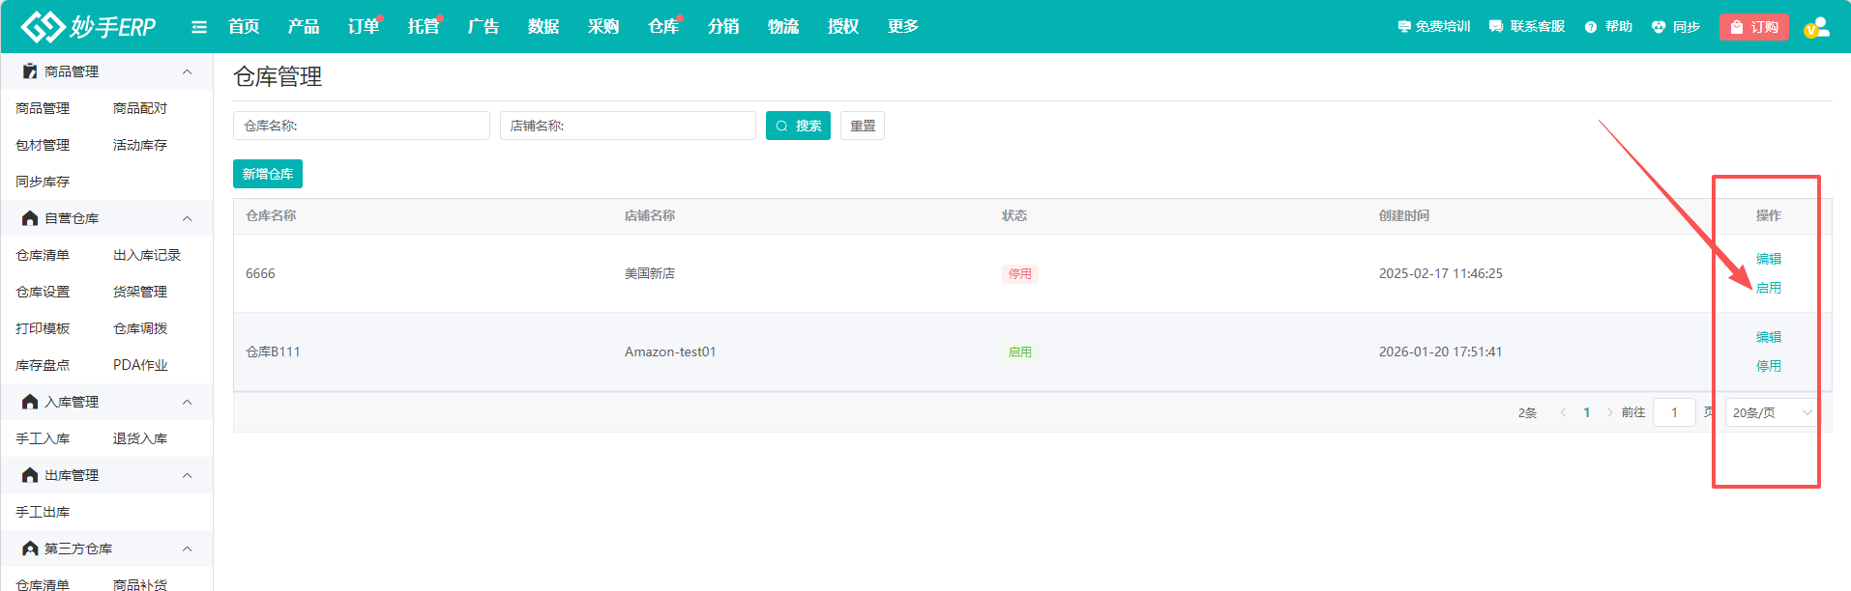Open the user avatar profile icon
This screenshot has height=591, width=1851.
pyautogui.click(x=1817, y=27)
